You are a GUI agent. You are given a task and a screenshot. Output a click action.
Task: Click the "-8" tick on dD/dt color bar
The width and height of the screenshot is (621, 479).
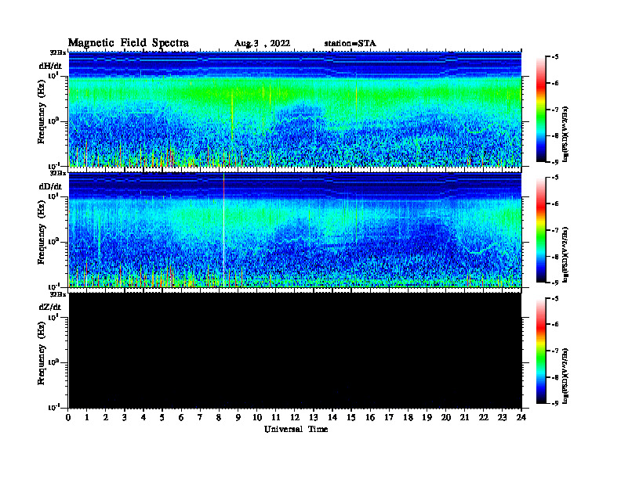click(x=556, y=257)
